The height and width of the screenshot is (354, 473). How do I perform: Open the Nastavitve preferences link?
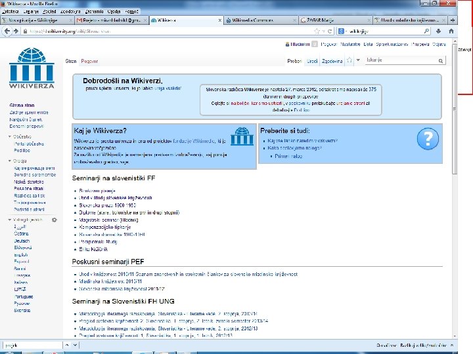coord(350,45)
